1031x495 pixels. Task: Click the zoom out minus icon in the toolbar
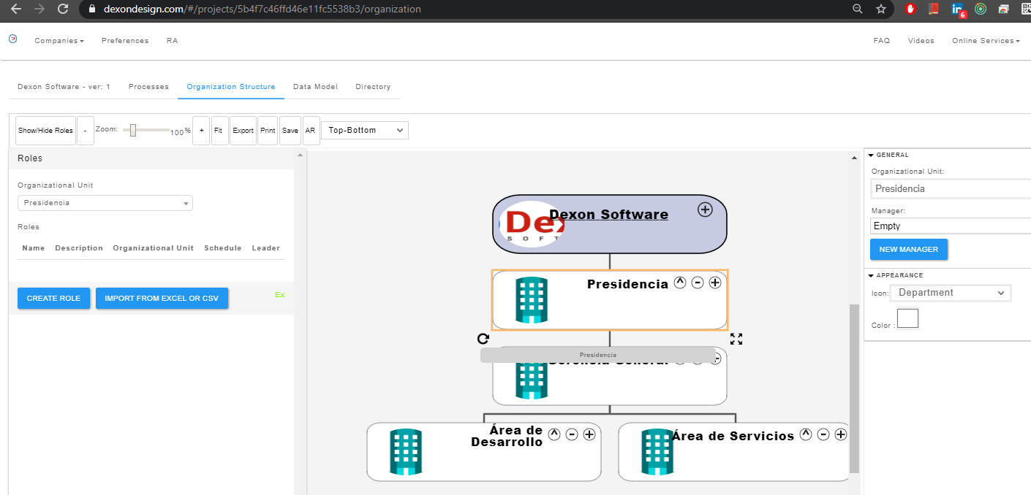pyautogui.click(x=85, y=130)
